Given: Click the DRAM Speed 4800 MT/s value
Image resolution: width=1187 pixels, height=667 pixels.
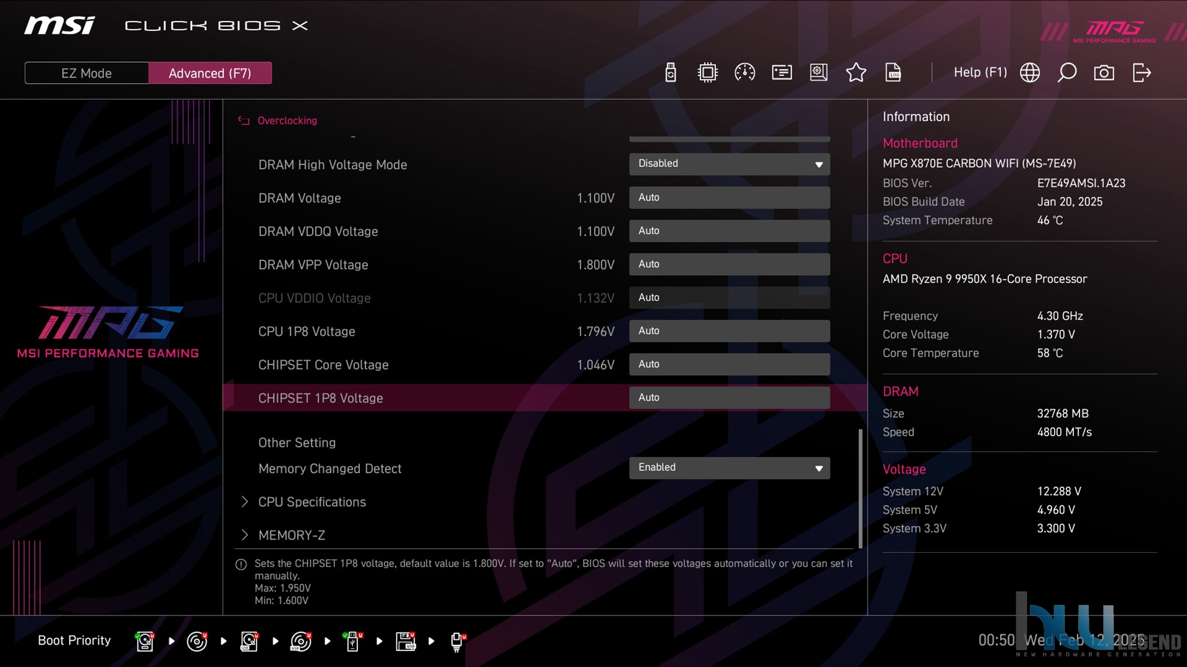Looking at the screenshot, I should point(1064,432).
